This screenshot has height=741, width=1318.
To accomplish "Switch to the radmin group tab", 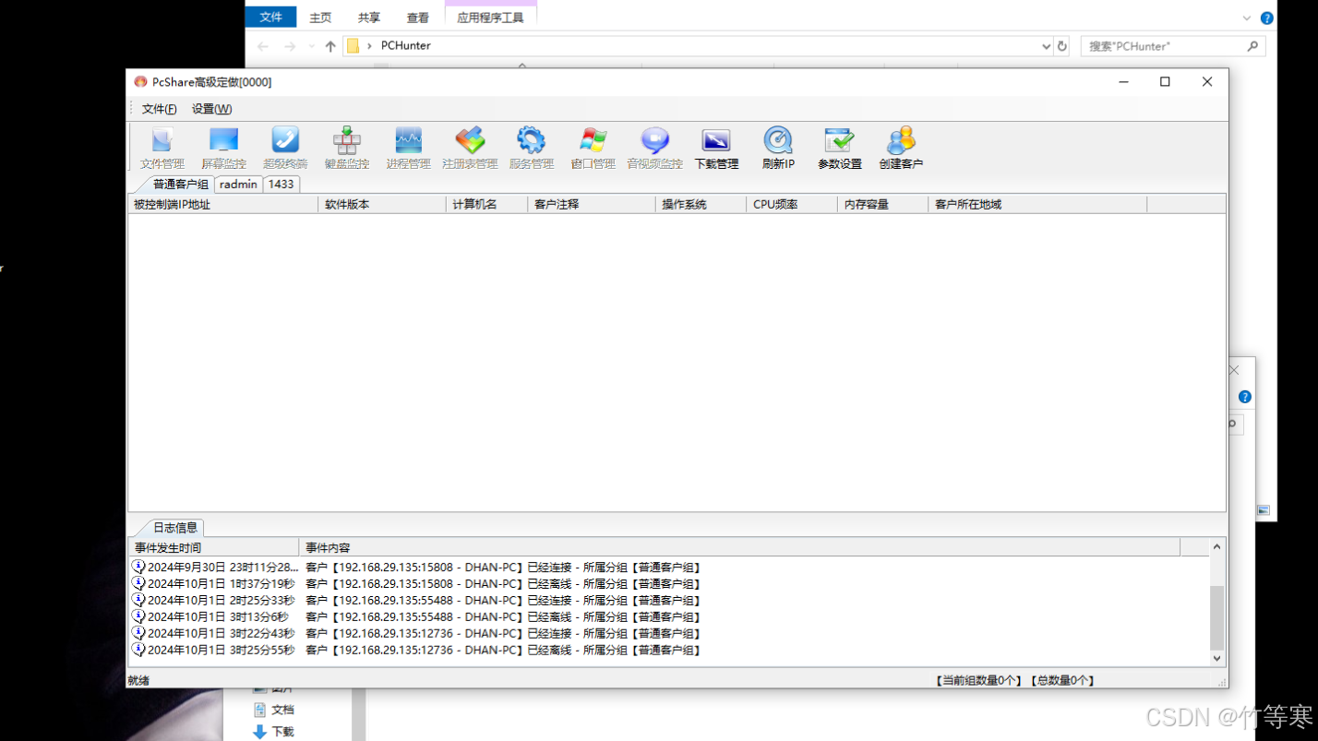I will (x=238, y=185).
